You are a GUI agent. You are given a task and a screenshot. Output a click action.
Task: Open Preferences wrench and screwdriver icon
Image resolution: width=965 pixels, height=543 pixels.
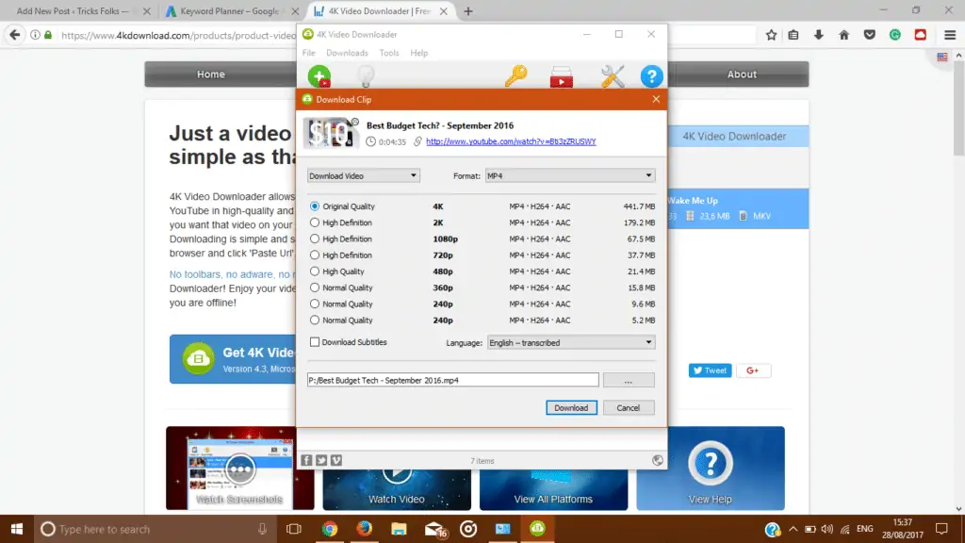tap(613, 76)
